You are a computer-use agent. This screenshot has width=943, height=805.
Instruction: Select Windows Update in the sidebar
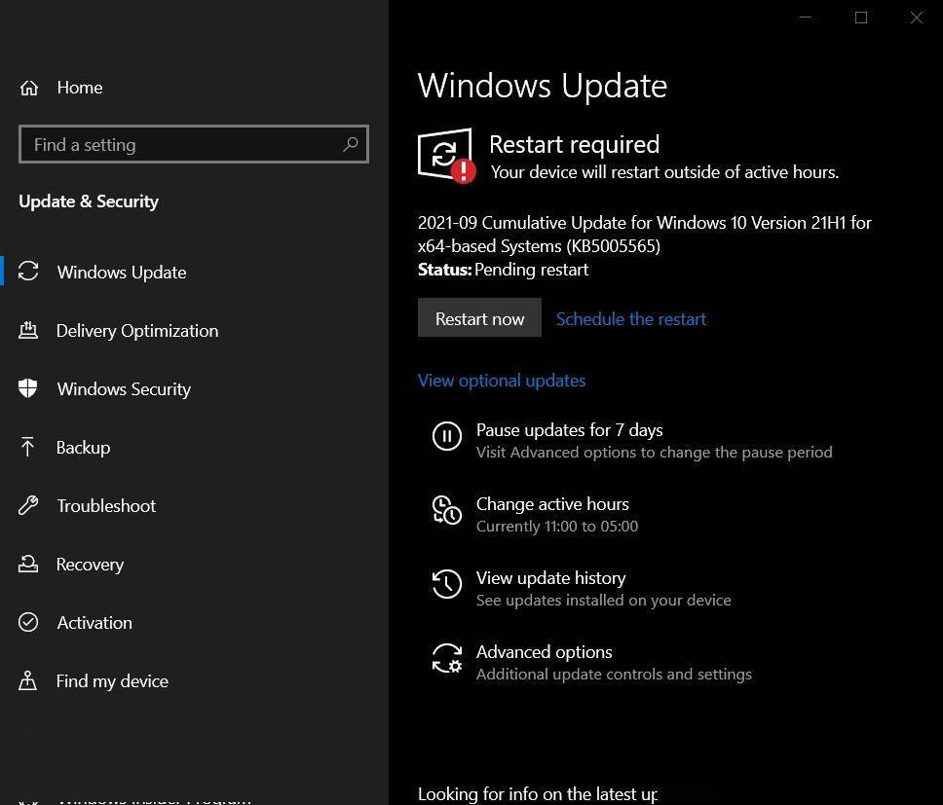point(122,273)
